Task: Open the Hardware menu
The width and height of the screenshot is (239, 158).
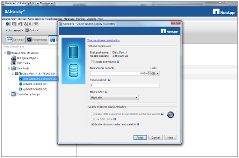Action: [69, 19]
